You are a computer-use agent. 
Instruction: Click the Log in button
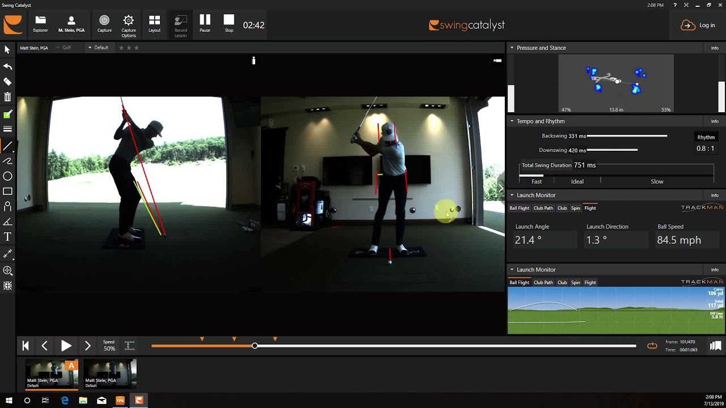(698, 25)
